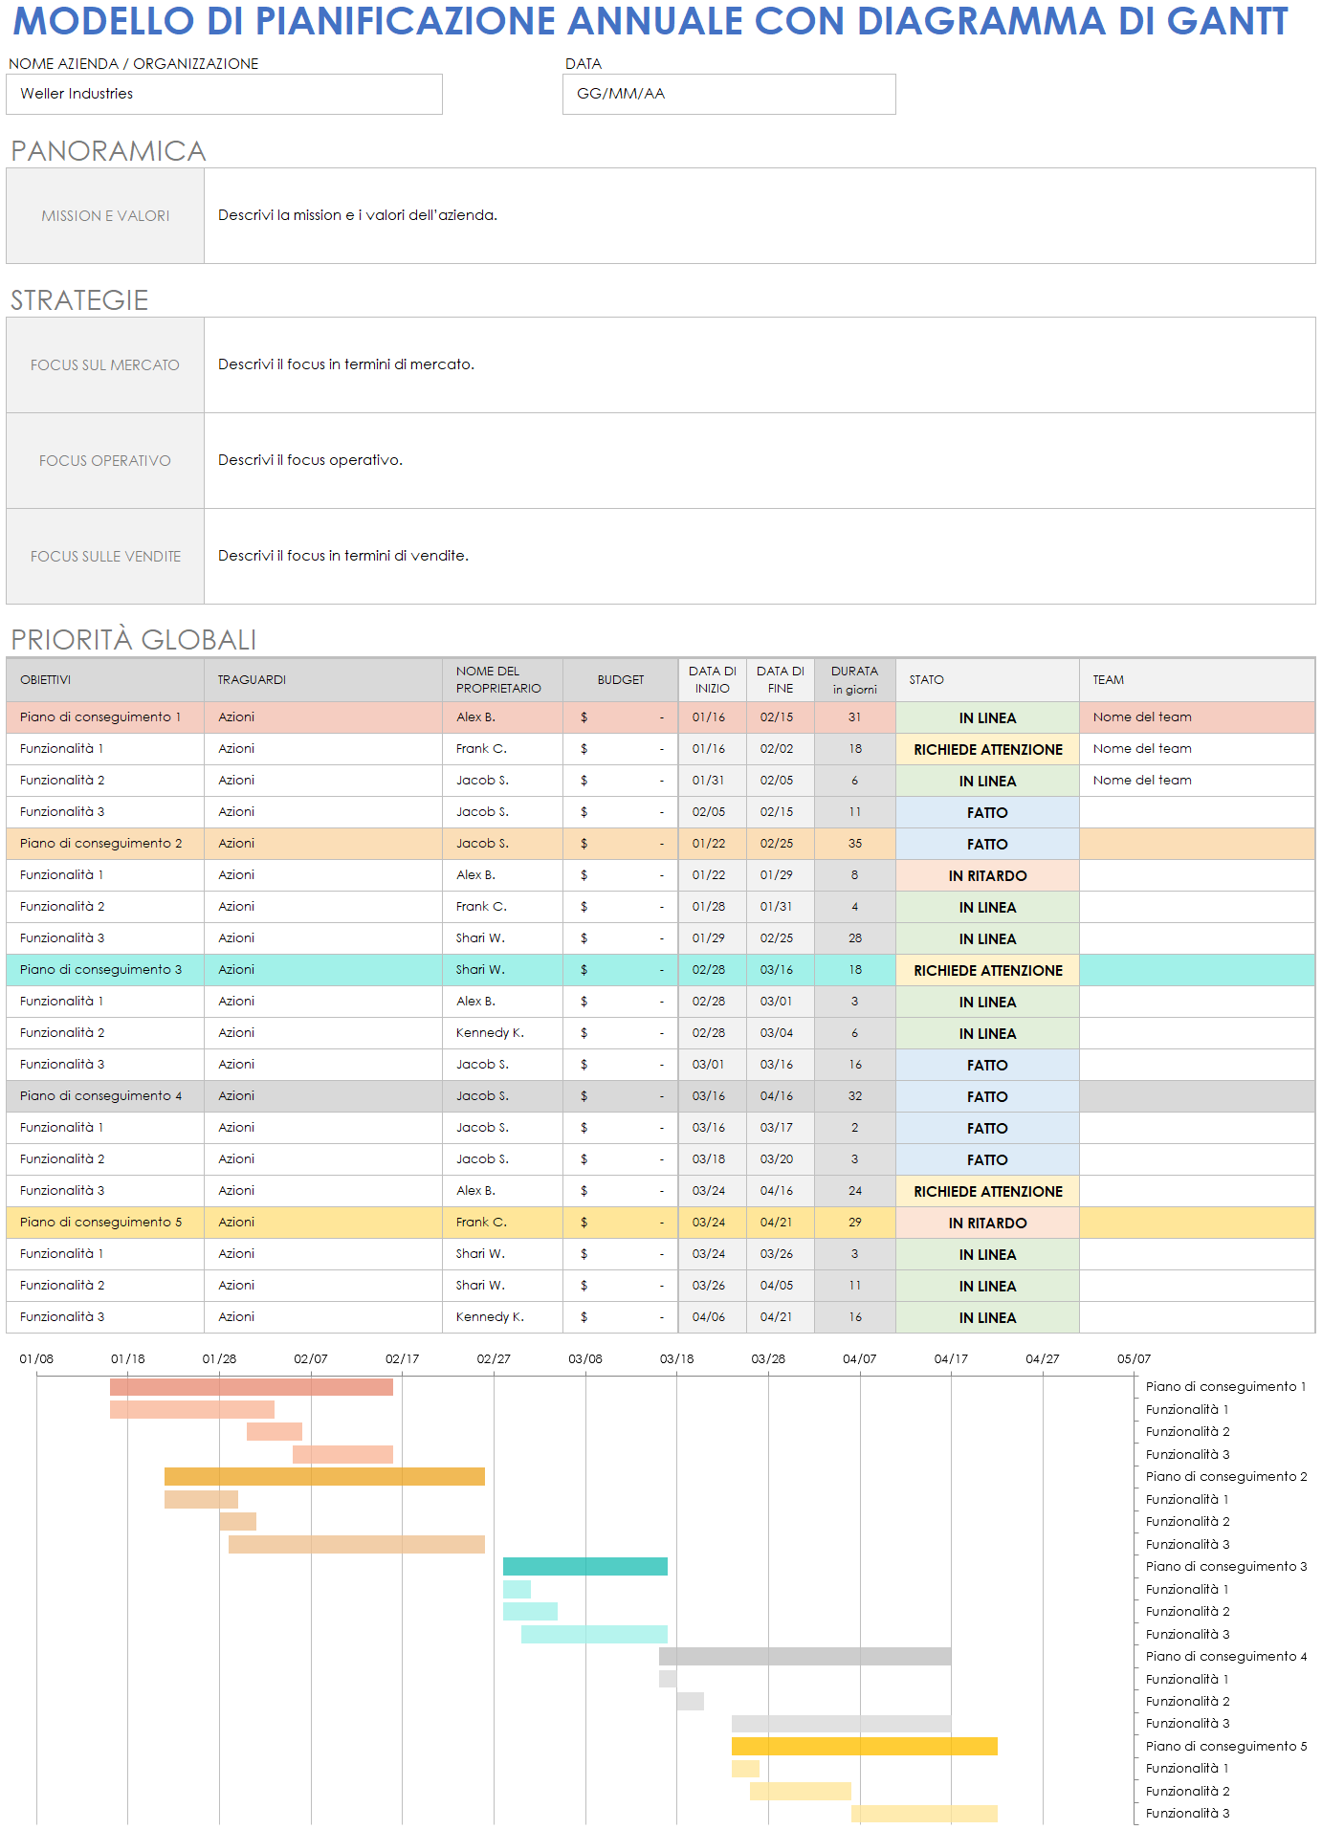Screen dimensions: 1322x1830
Task: Click the market focus description cell
Action: pos(760,364)
